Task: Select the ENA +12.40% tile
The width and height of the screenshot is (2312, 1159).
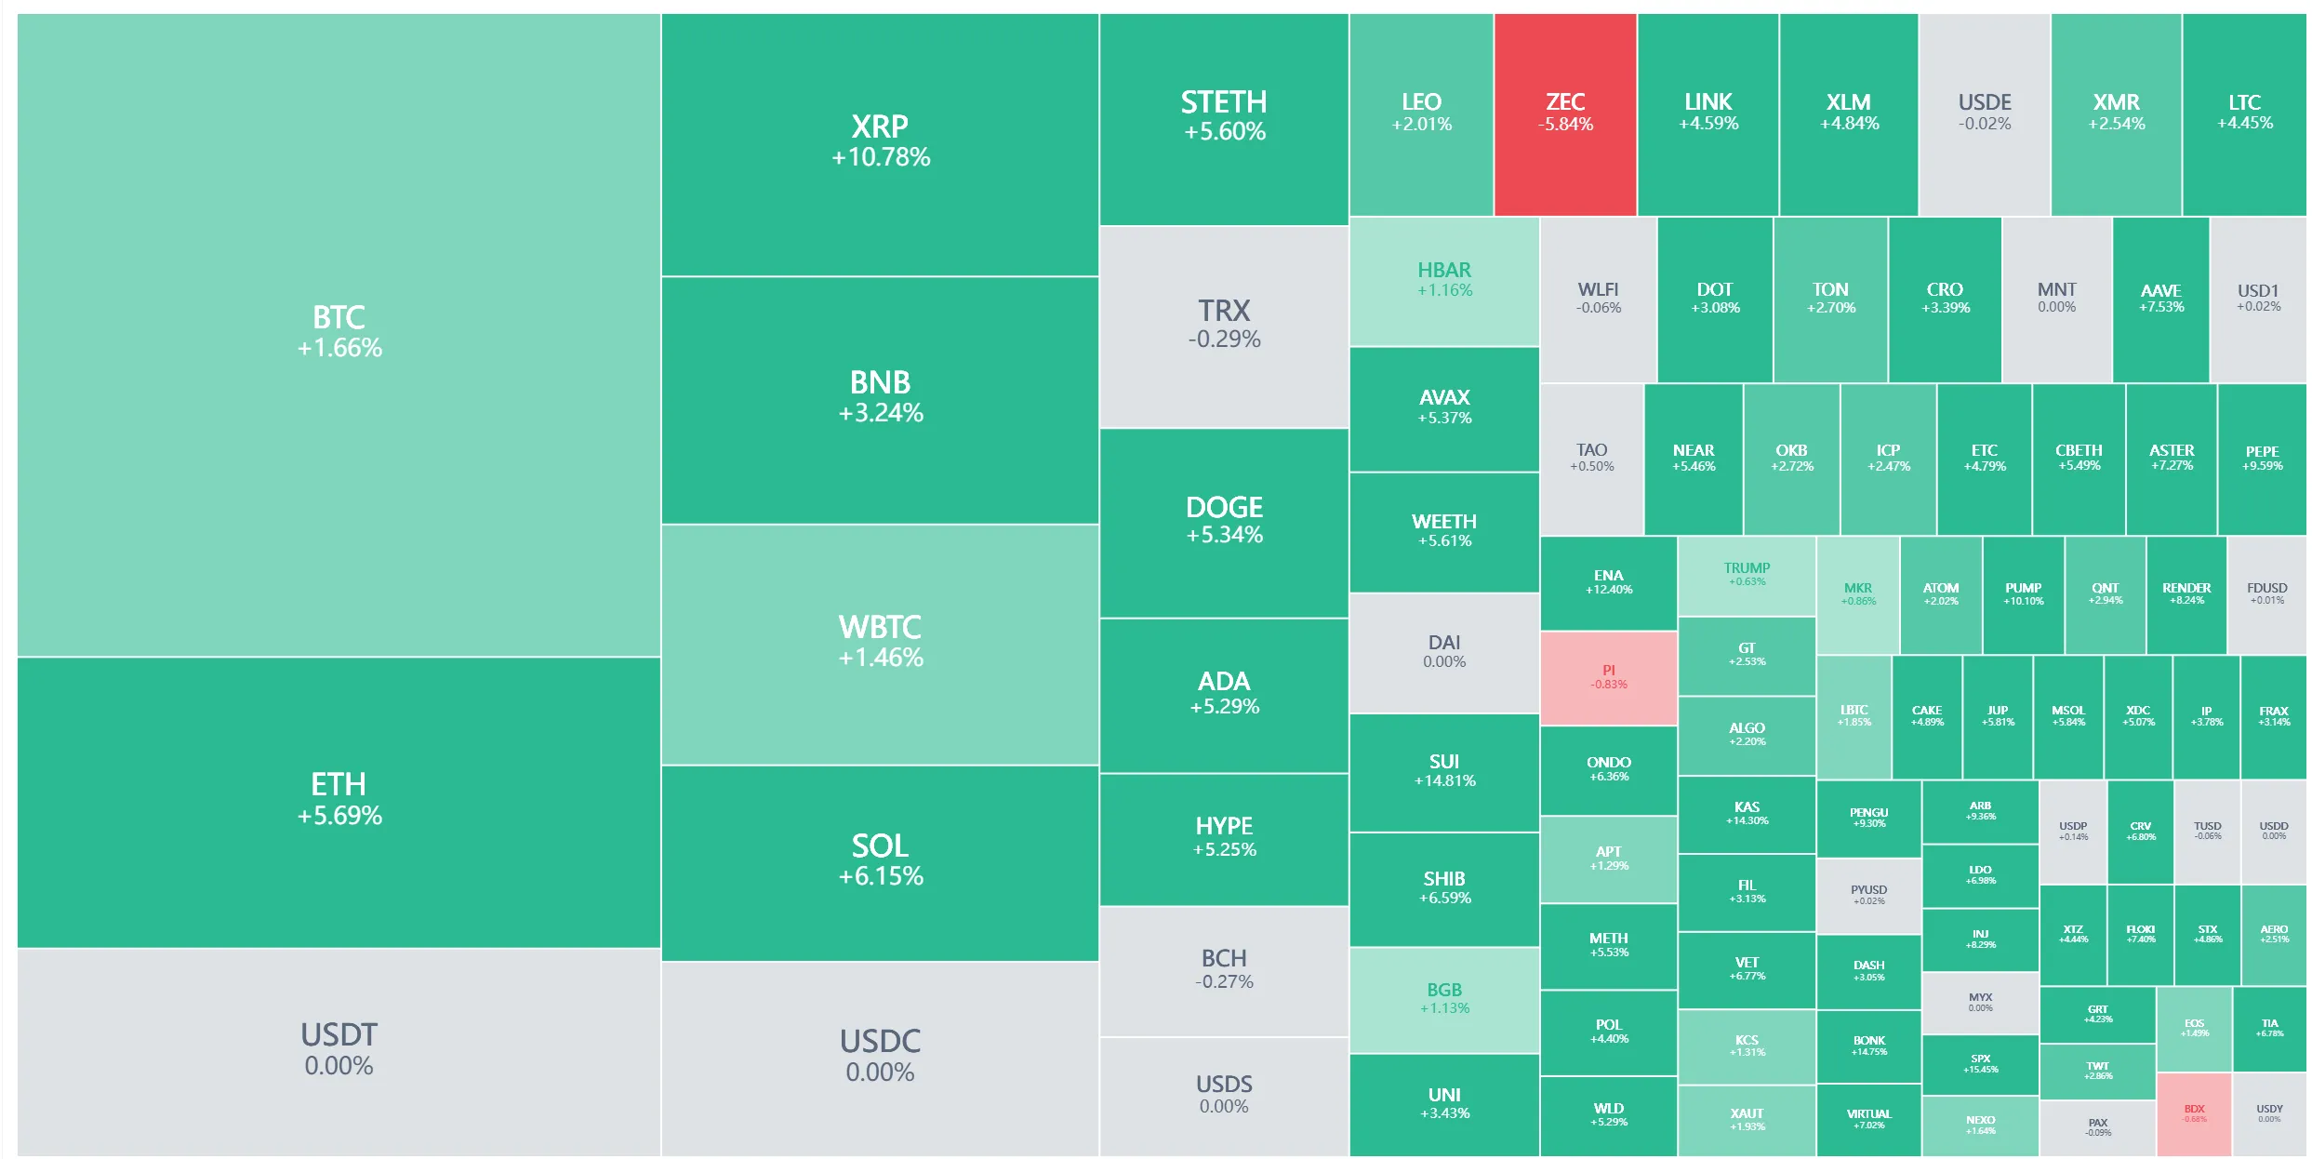Action: coord(1608,582)
